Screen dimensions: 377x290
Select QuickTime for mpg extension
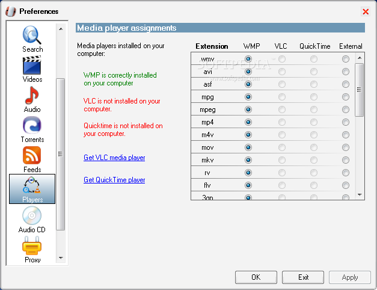pyautogui.click(x=313, y=97)
